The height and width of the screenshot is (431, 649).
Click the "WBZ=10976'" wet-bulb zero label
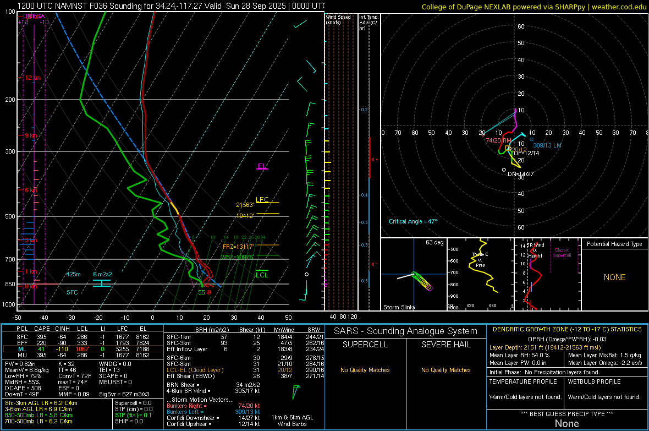(237, 257)
